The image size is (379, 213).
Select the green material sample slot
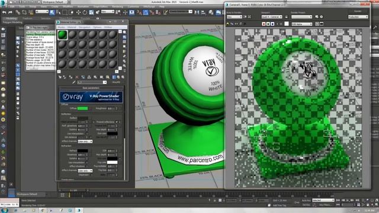pos(62,35)
